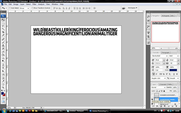Select the Hand tool
Screen dimensions: 181x113
coord(3,84)
